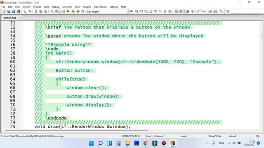Screen dimensions: 264x148
Task: Click the Build gear icon
Action: pos(64,12)
